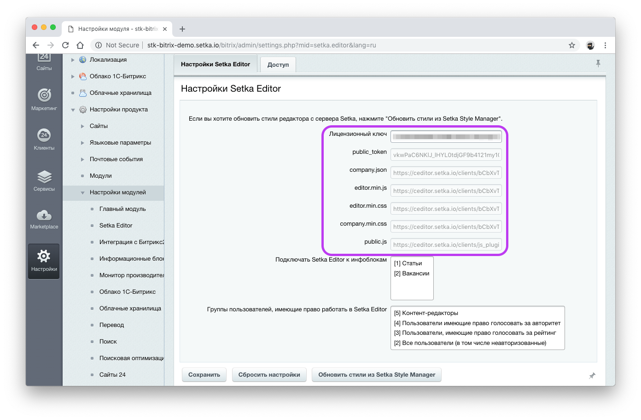Expand the Локализация tree item

73,59
